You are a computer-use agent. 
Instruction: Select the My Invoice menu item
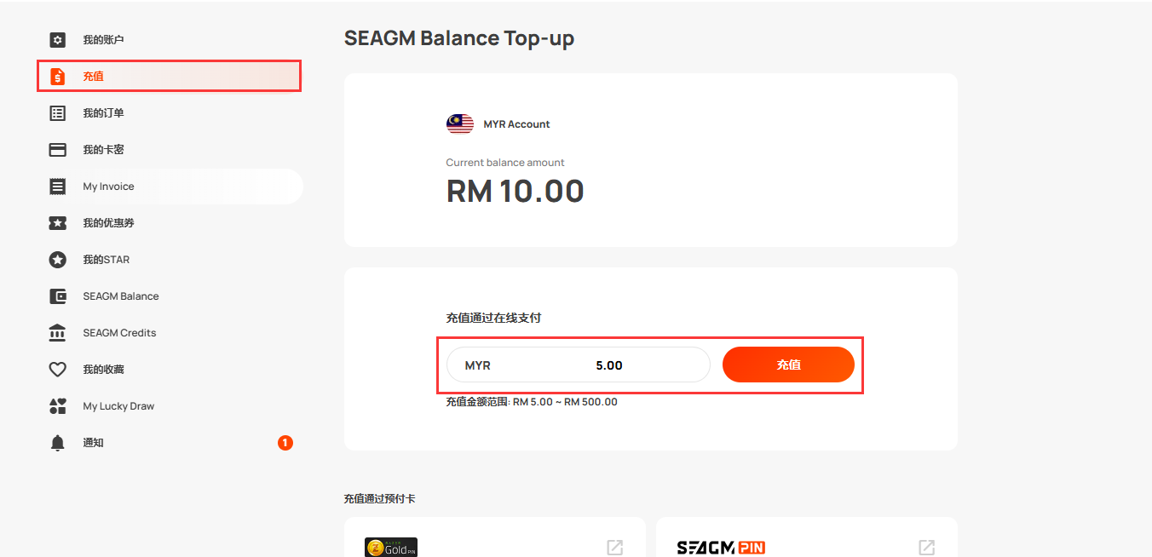coord(170,187)
